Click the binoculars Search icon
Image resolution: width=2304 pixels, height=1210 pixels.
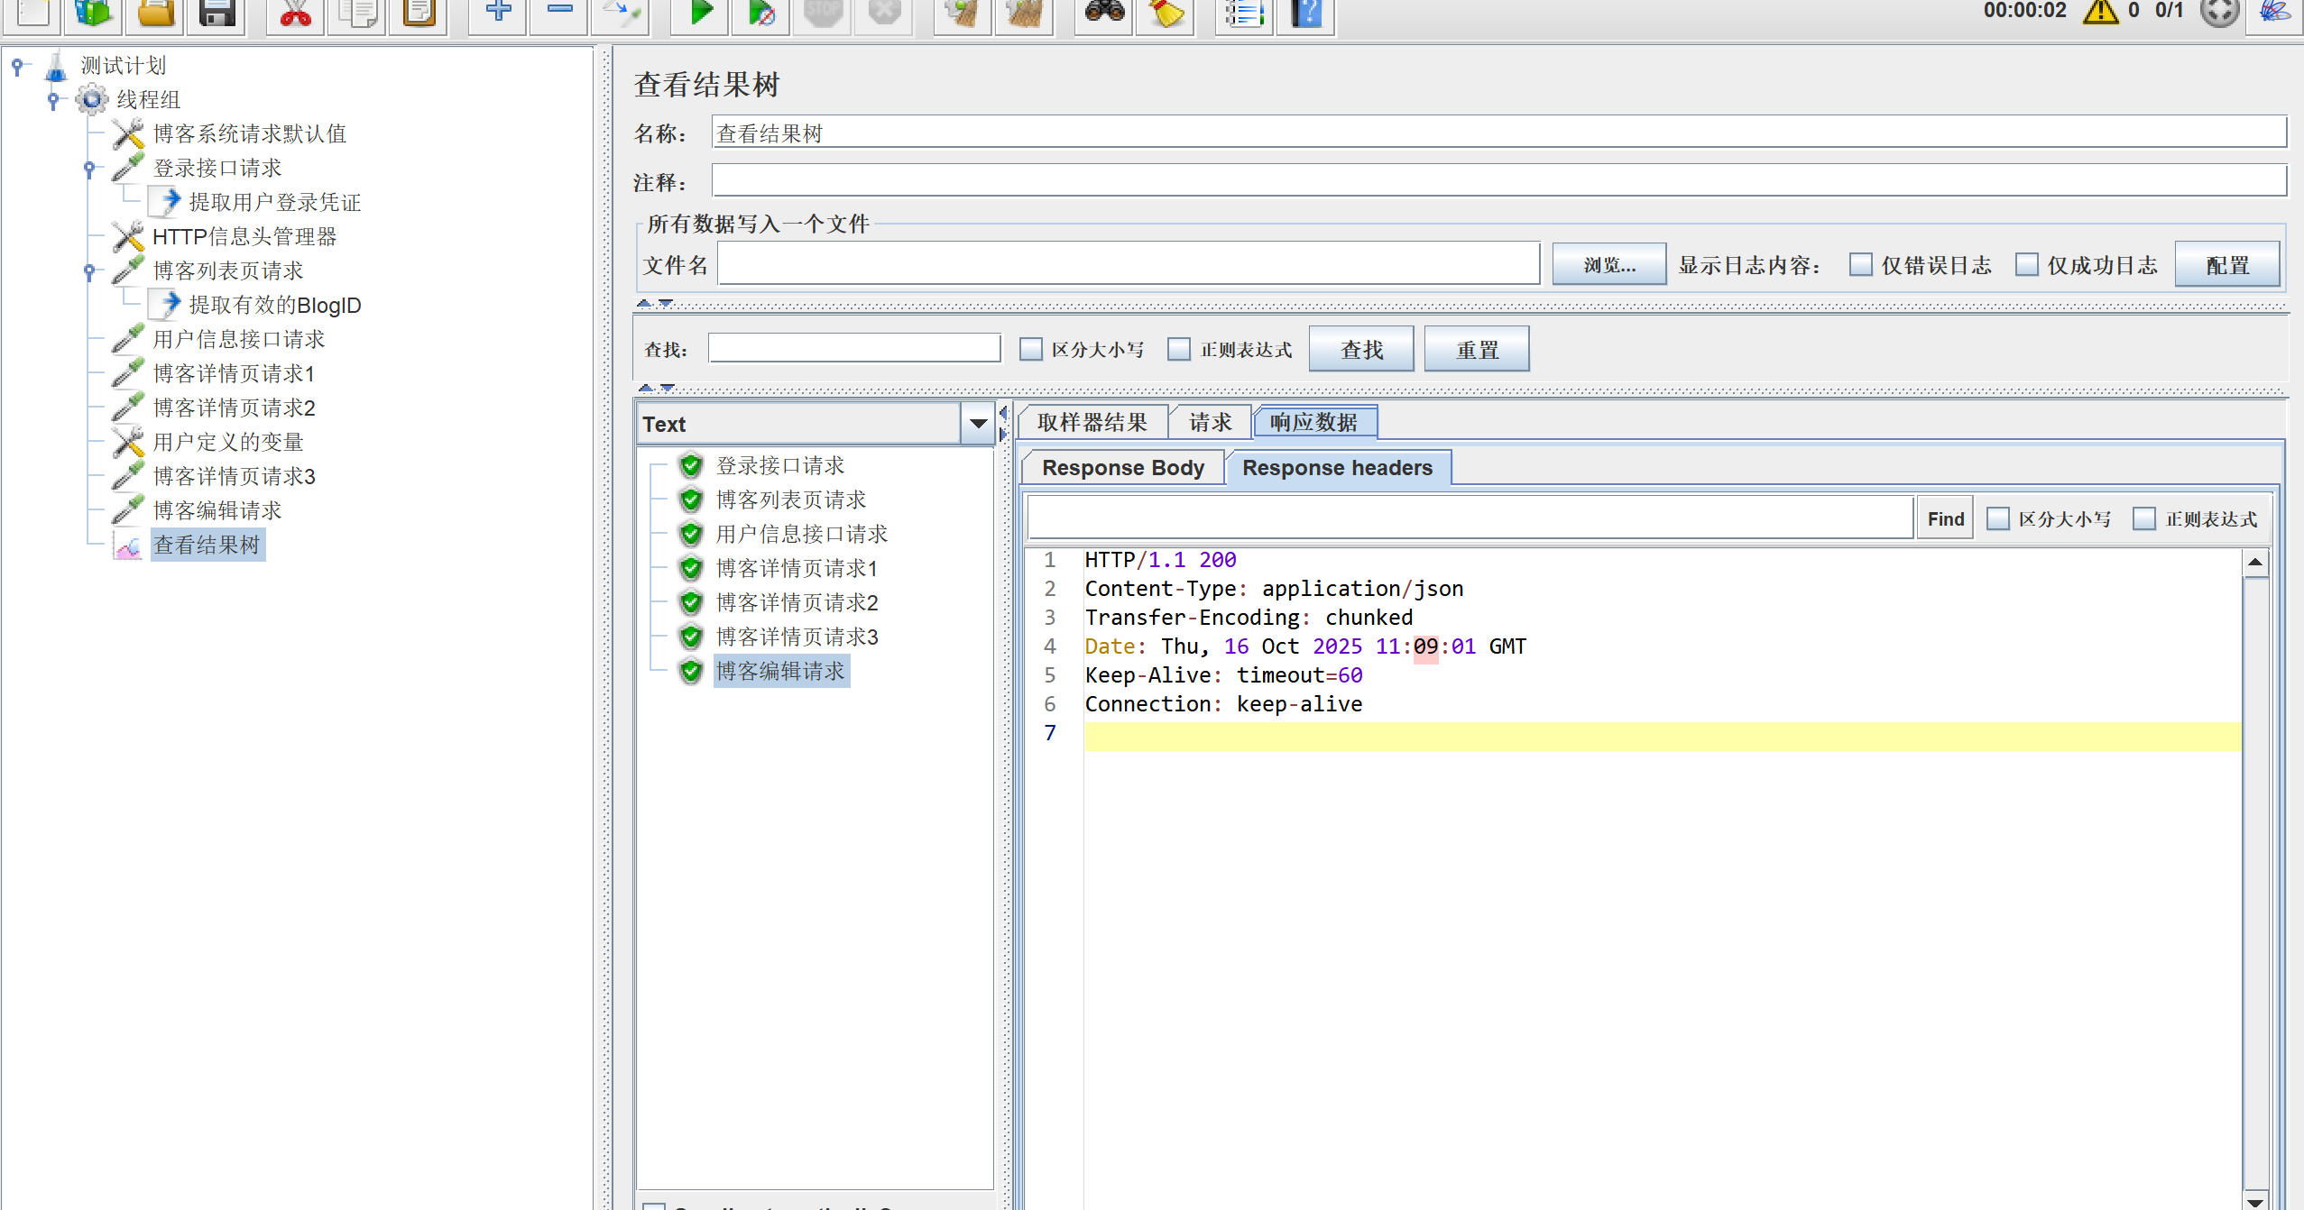point(1103,13)
